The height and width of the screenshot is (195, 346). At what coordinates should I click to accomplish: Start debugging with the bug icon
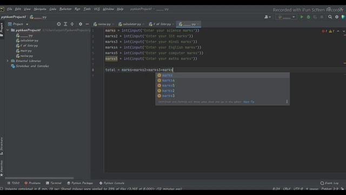(x=308, y=17)
